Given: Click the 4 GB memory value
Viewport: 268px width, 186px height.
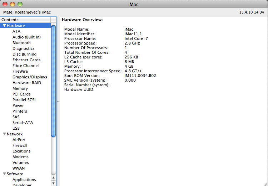Looking at the screenshot, I should [x=129, y=66].
